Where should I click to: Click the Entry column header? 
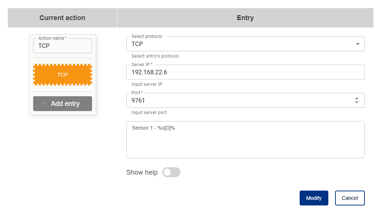pos(245,18)
